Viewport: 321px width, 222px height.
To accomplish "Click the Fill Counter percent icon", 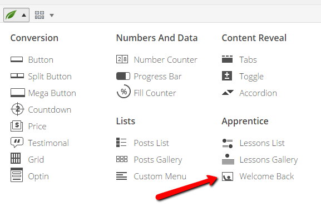I will [x=124, y=92].
